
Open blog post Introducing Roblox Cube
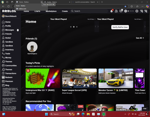pos(9,101)
